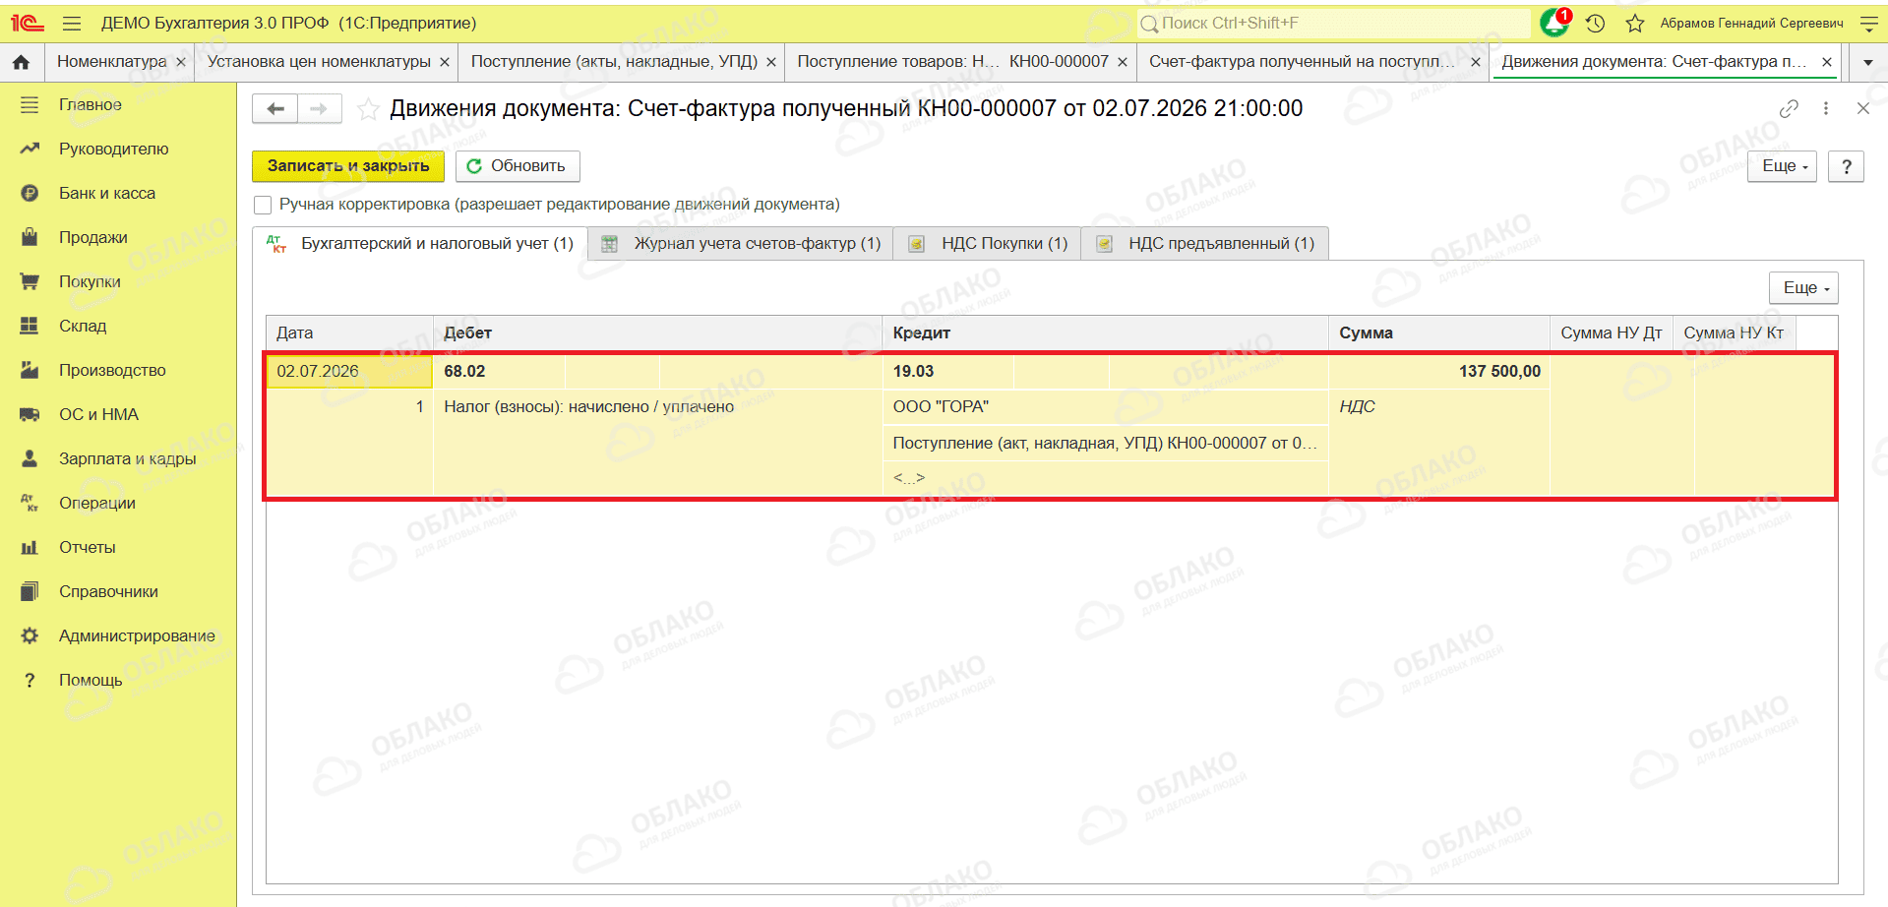
Task: Open Справочники section
Action: 108,591
